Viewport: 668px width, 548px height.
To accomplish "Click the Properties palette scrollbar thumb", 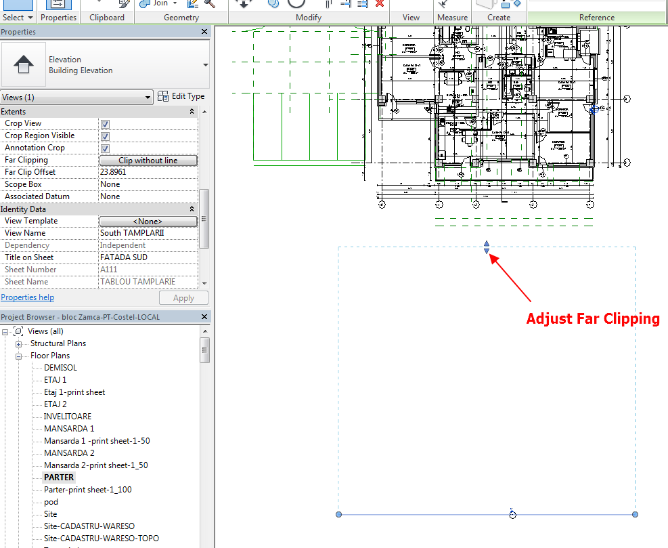I will 204,219.
